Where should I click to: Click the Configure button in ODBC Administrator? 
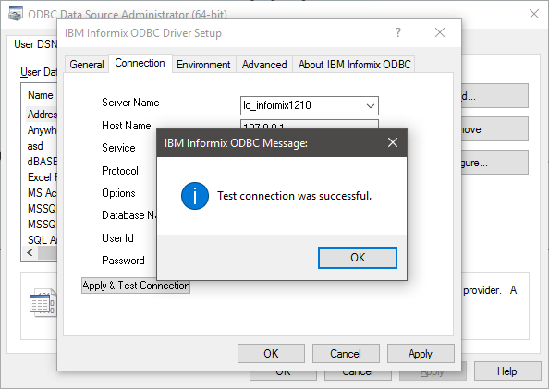click(494, 163)
